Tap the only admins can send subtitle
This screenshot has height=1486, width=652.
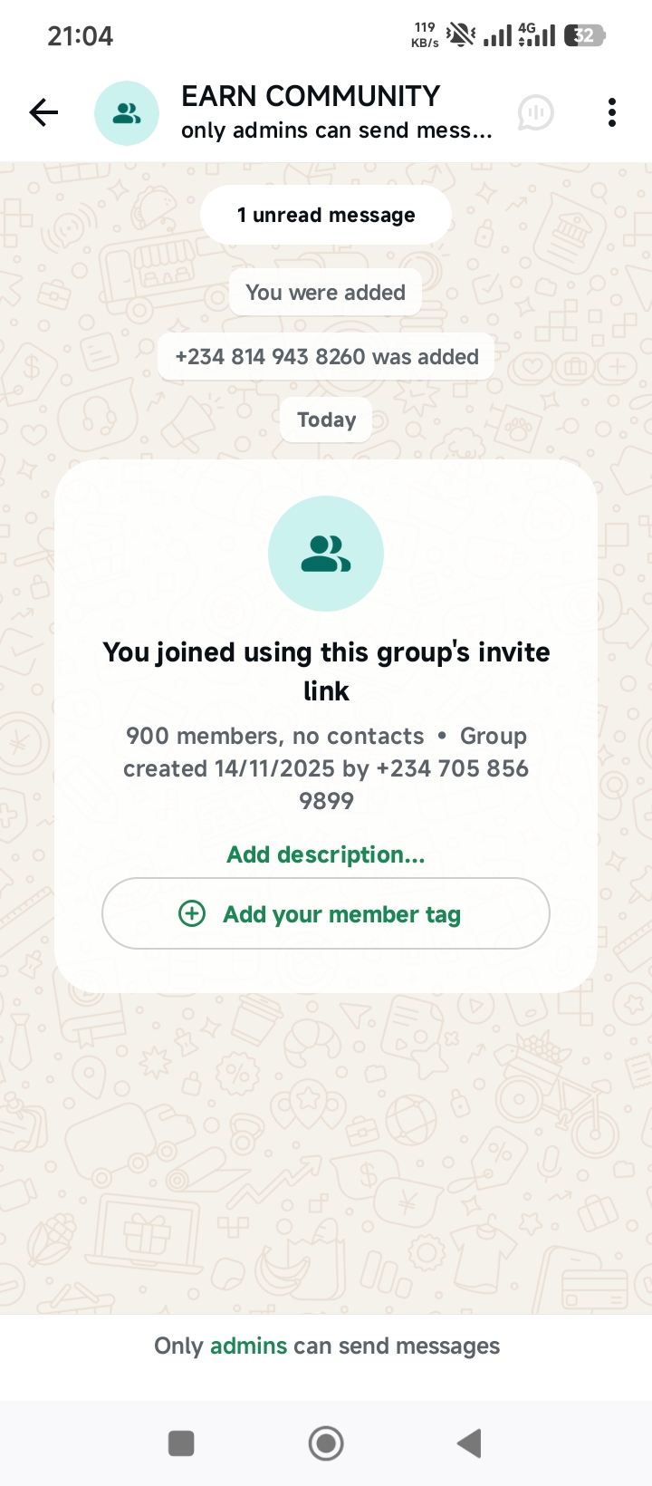(336, 130)
